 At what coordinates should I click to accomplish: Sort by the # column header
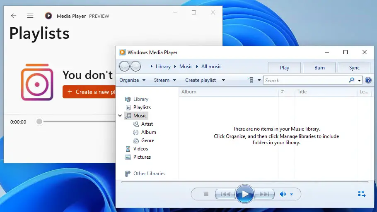click(287, 92)
